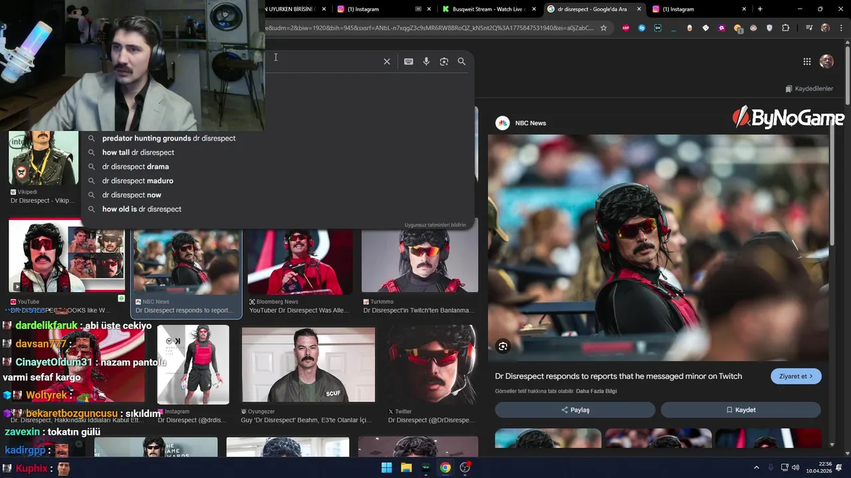Open a new browser tab
This screenshot has width=851, height=478.
coord(760,9)
